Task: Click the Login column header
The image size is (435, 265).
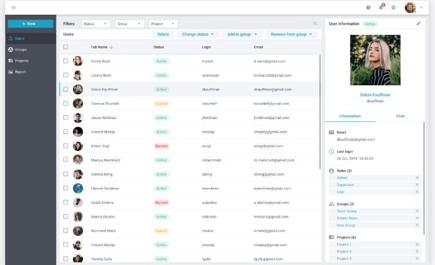Action: [x=207, y=47]
